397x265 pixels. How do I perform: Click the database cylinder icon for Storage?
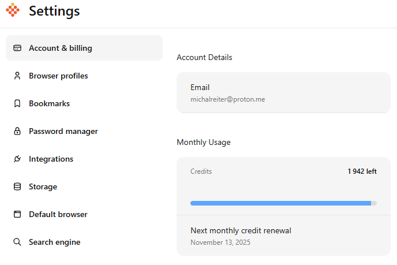click(x=17, y=186)
